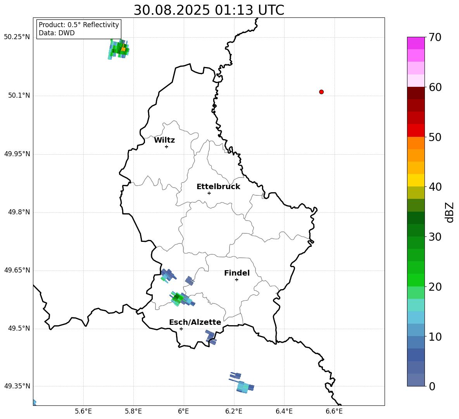Click the 20 colorbar tick label
Screen dimensions: 459x419
[435, 287]
